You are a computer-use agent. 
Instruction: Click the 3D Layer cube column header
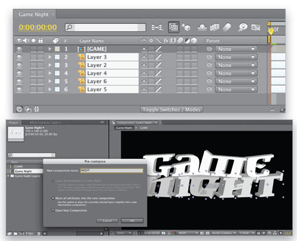[194, 40]
